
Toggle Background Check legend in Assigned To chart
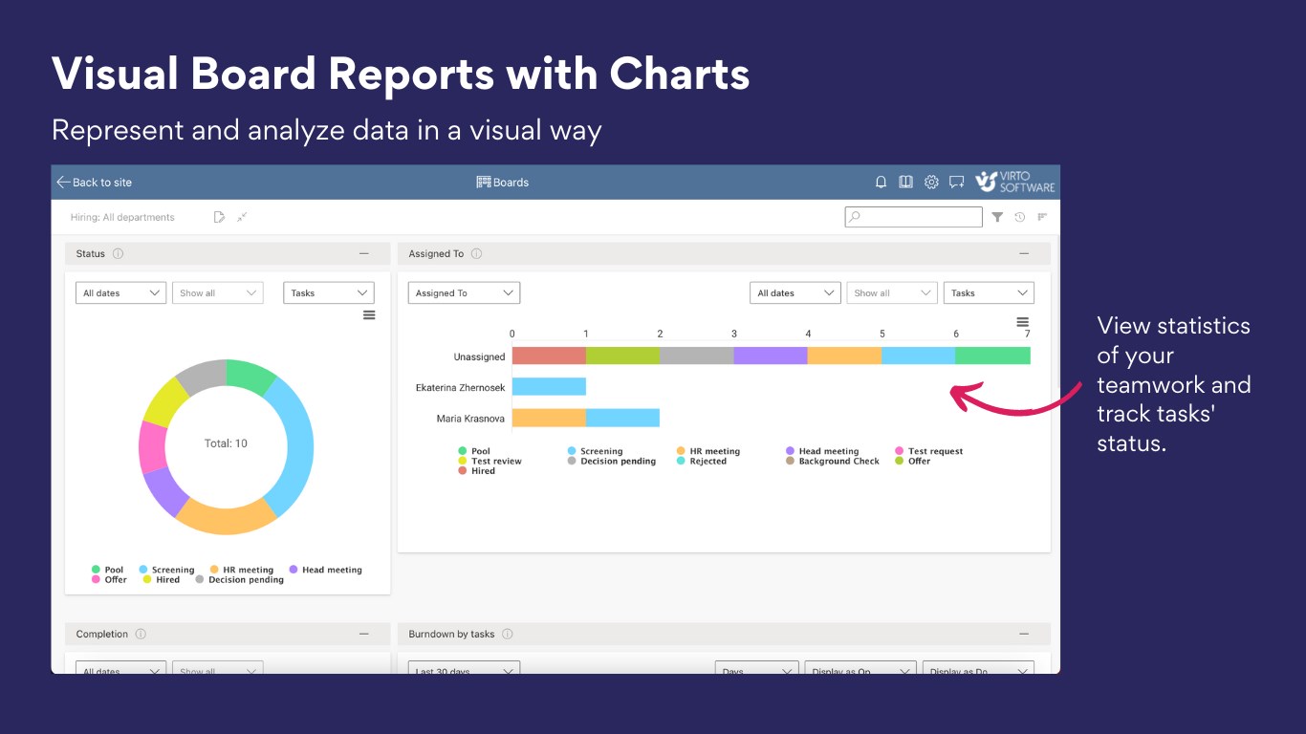coord(833,461)
